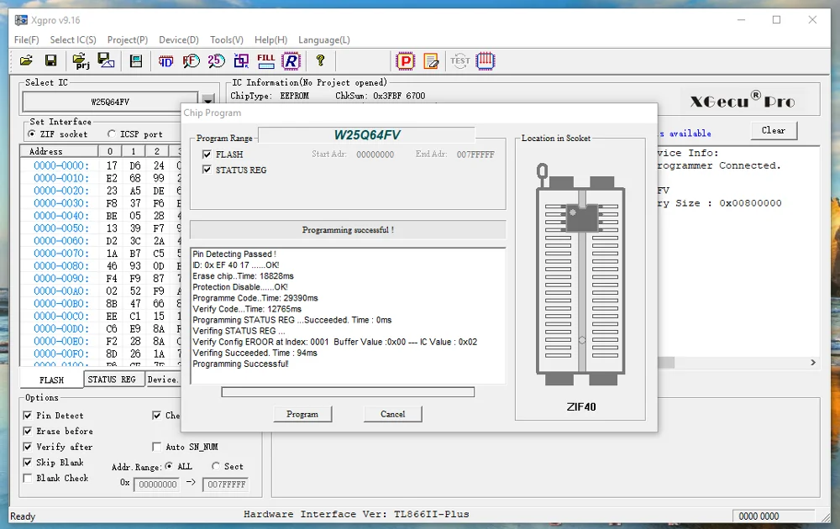
Task: Click the 25 flash detect icon
Action: click(217, 61)
